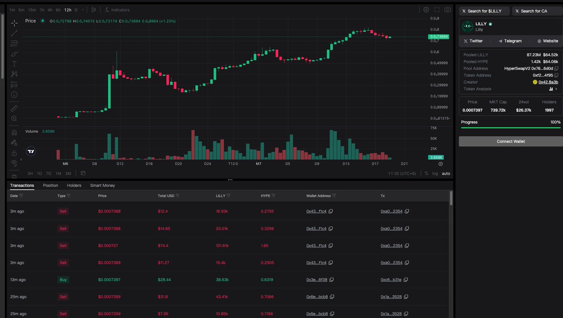Select the ruler measure tool
The image size is (563, 318).
click(x=14, y=108)
